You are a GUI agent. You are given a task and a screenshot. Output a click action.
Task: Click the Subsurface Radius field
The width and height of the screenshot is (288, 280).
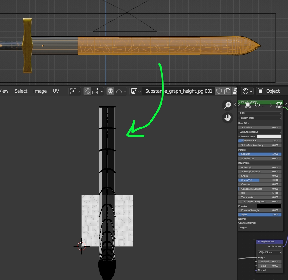(x=259, y=132)
